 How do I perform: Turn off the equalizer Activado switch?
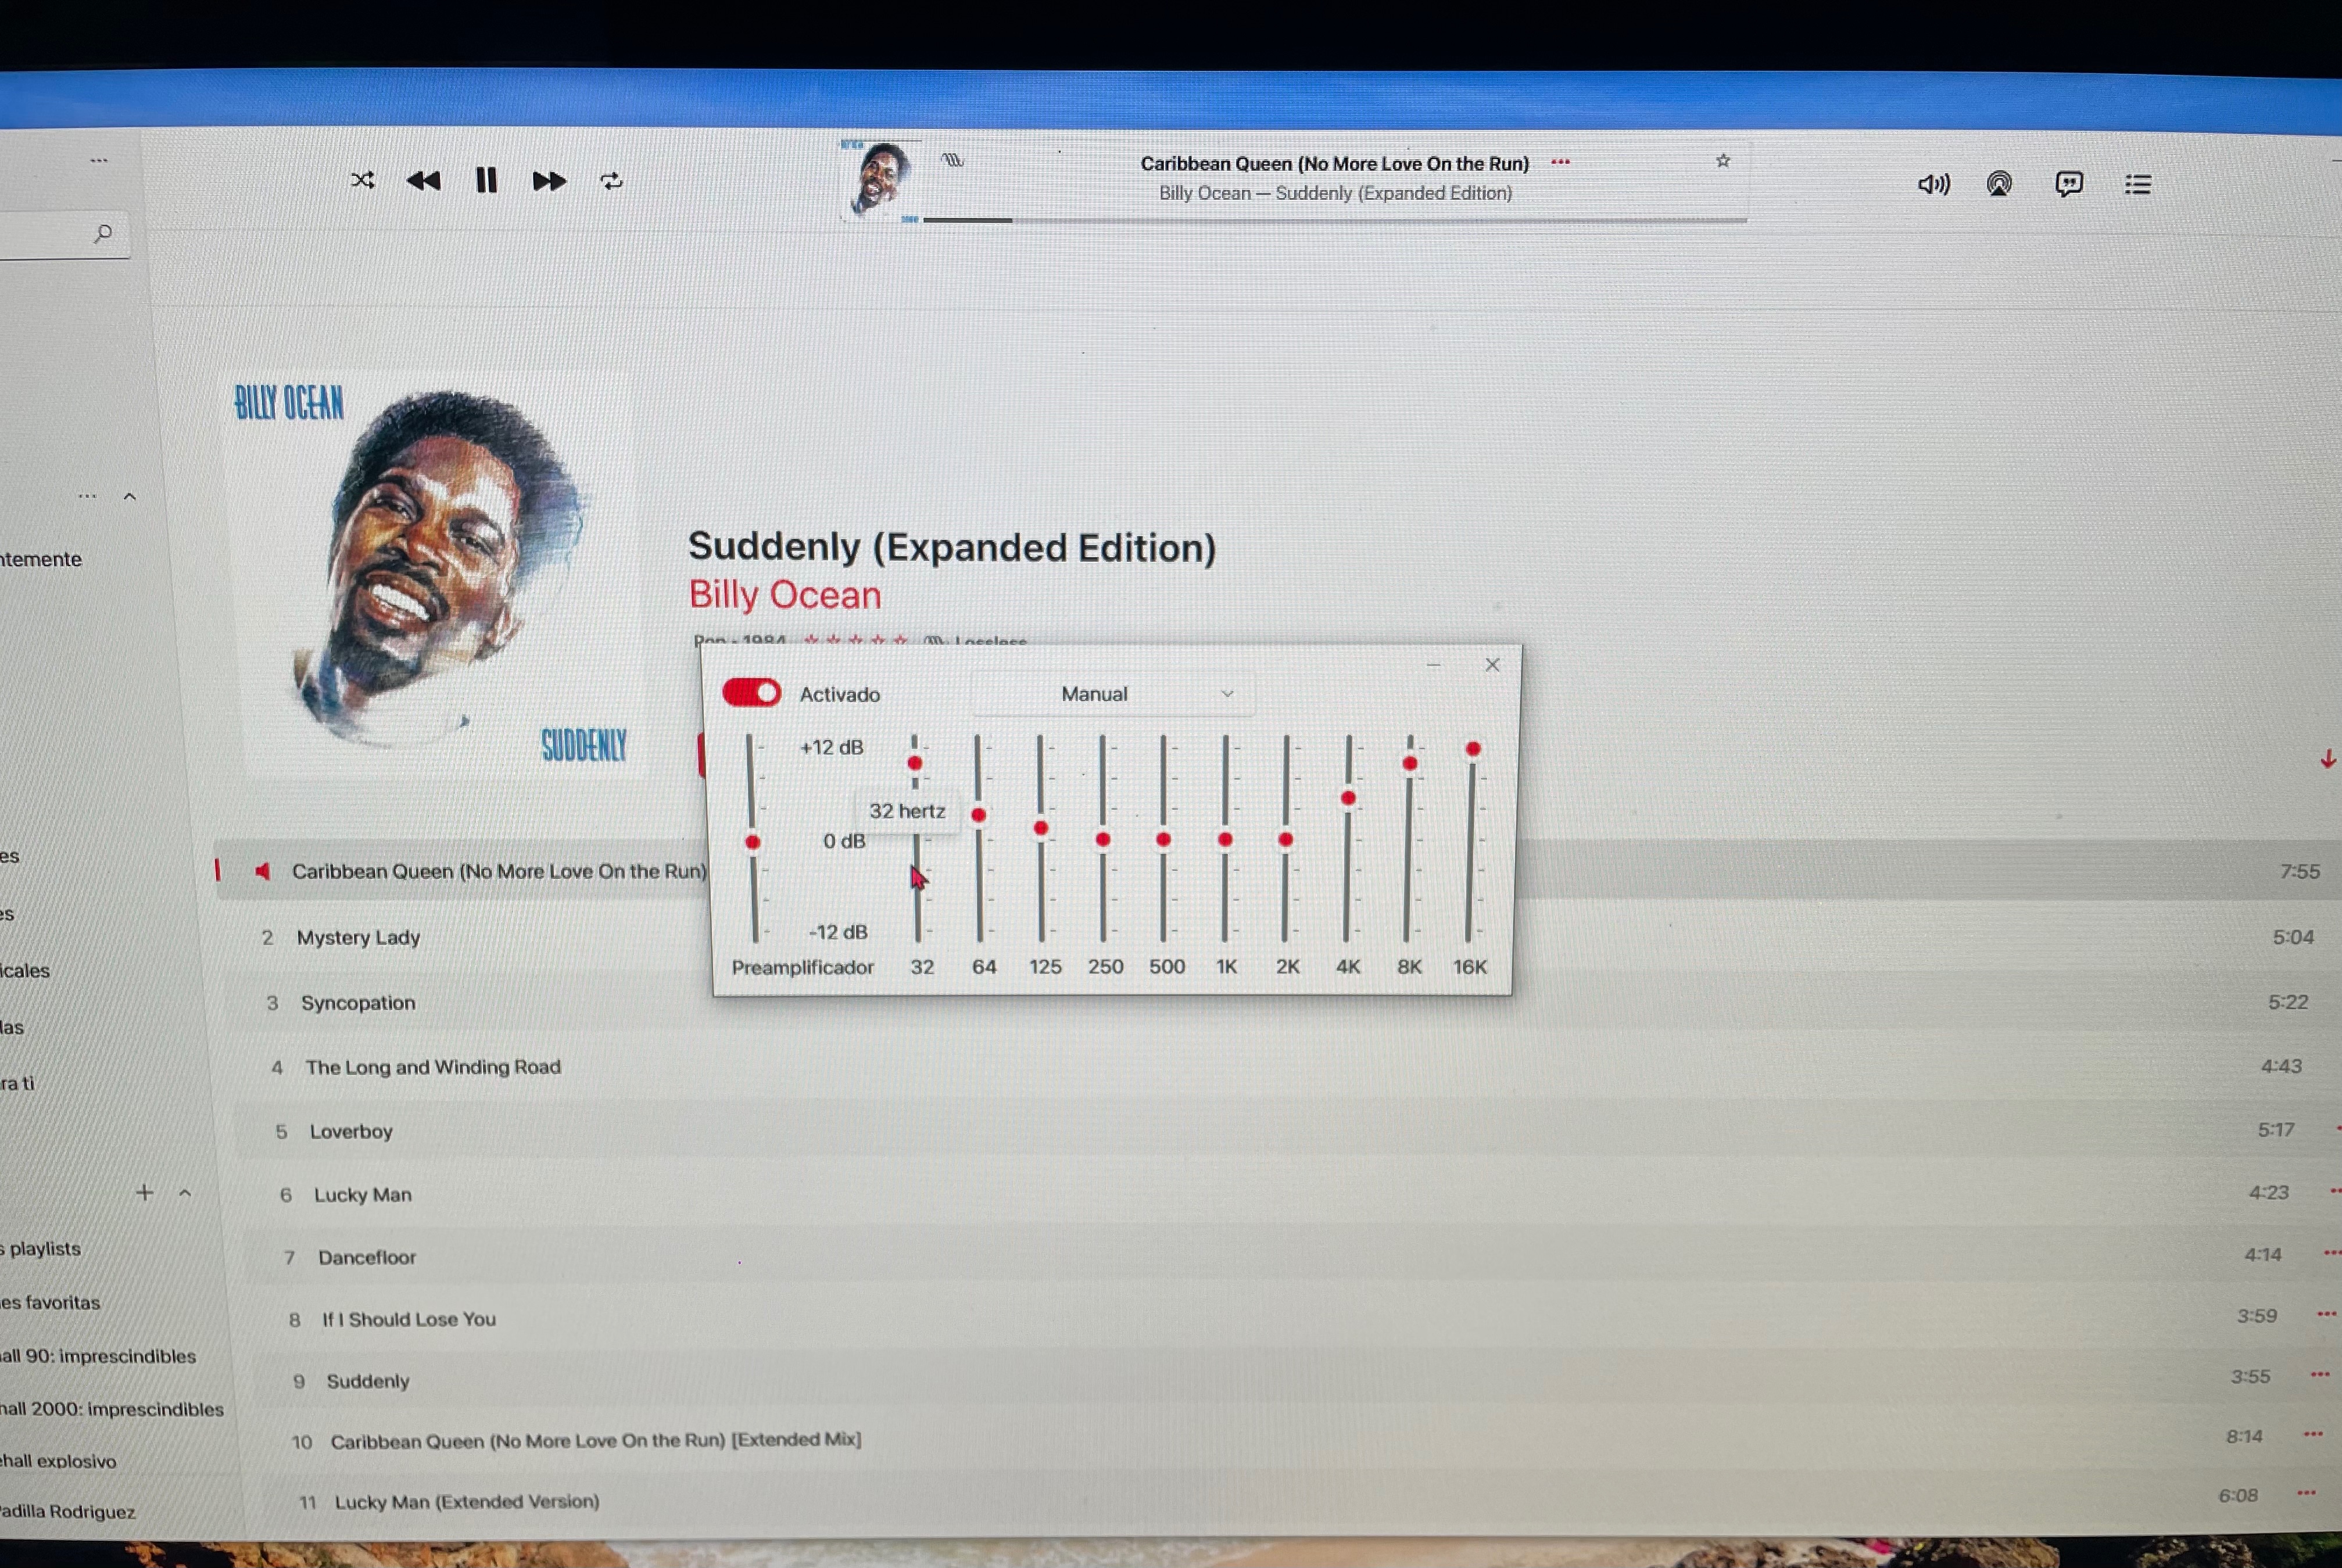click(751, 693)
